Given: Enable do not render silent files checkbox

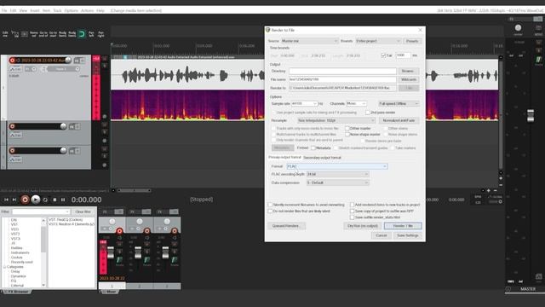Looking at the screenshot, I should pyautogui.click(x=270, y=211).
